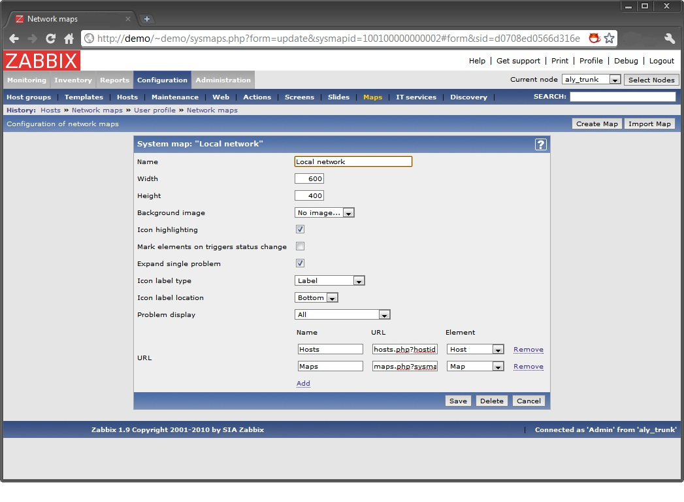
Task: Open Icon label location dropdown
Action: coord(316,297)
